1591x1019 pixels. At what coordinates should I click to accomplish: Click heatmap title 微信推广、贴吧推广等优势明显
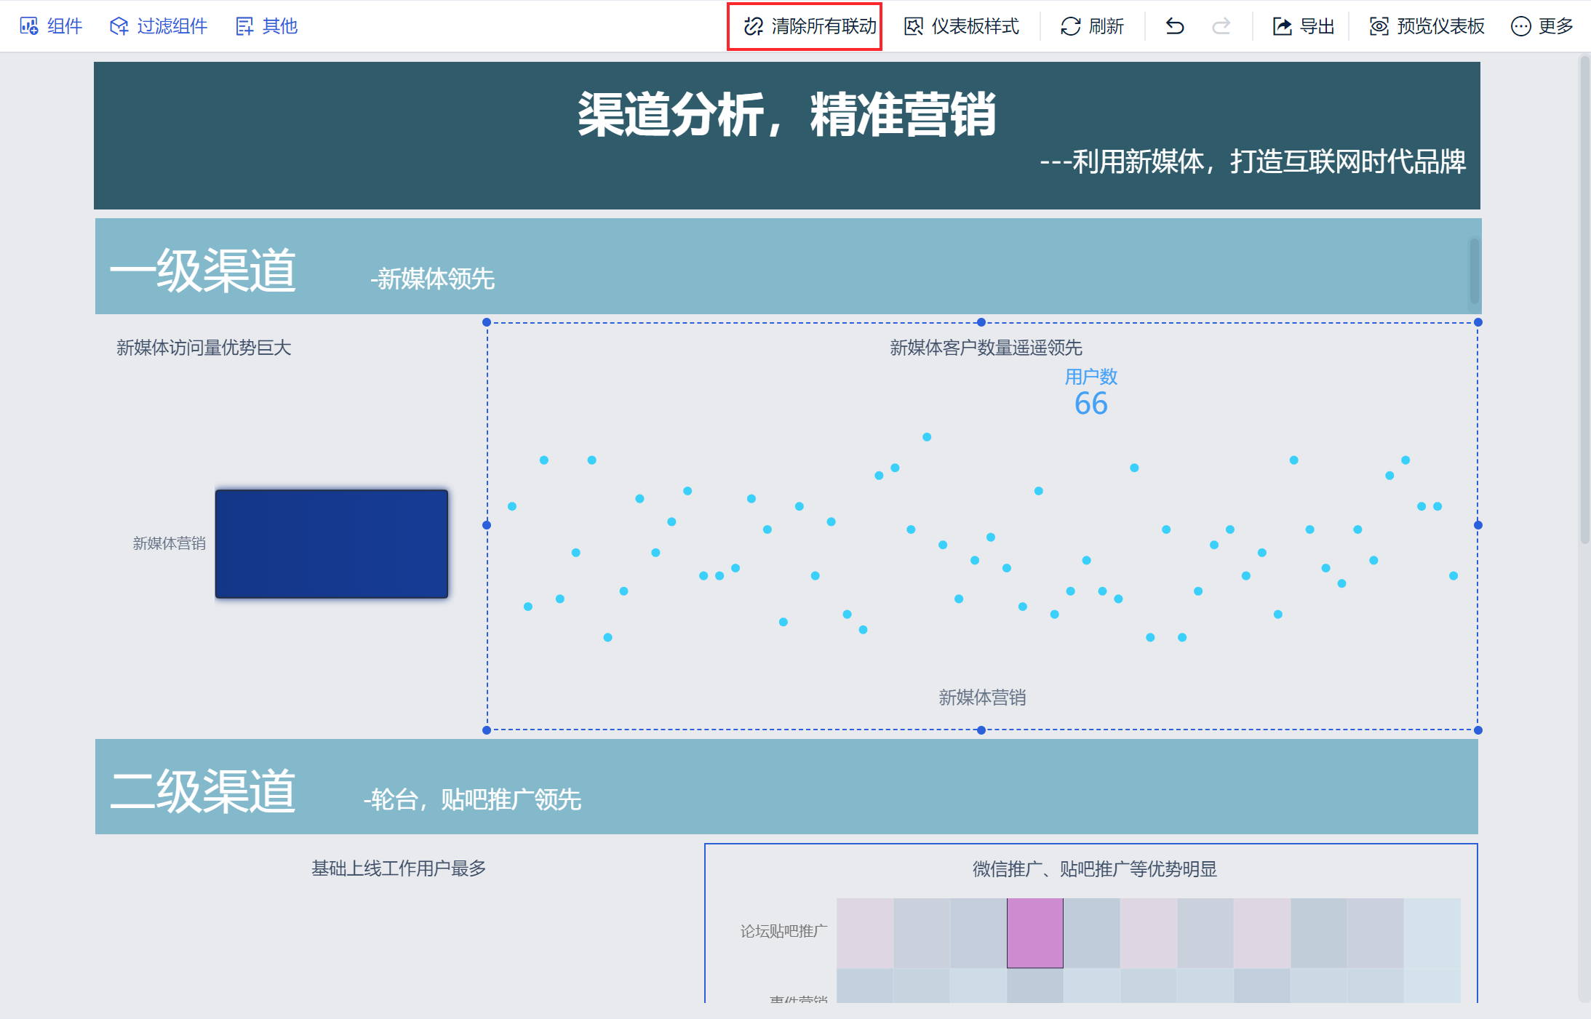click(x=1095, y=869)
